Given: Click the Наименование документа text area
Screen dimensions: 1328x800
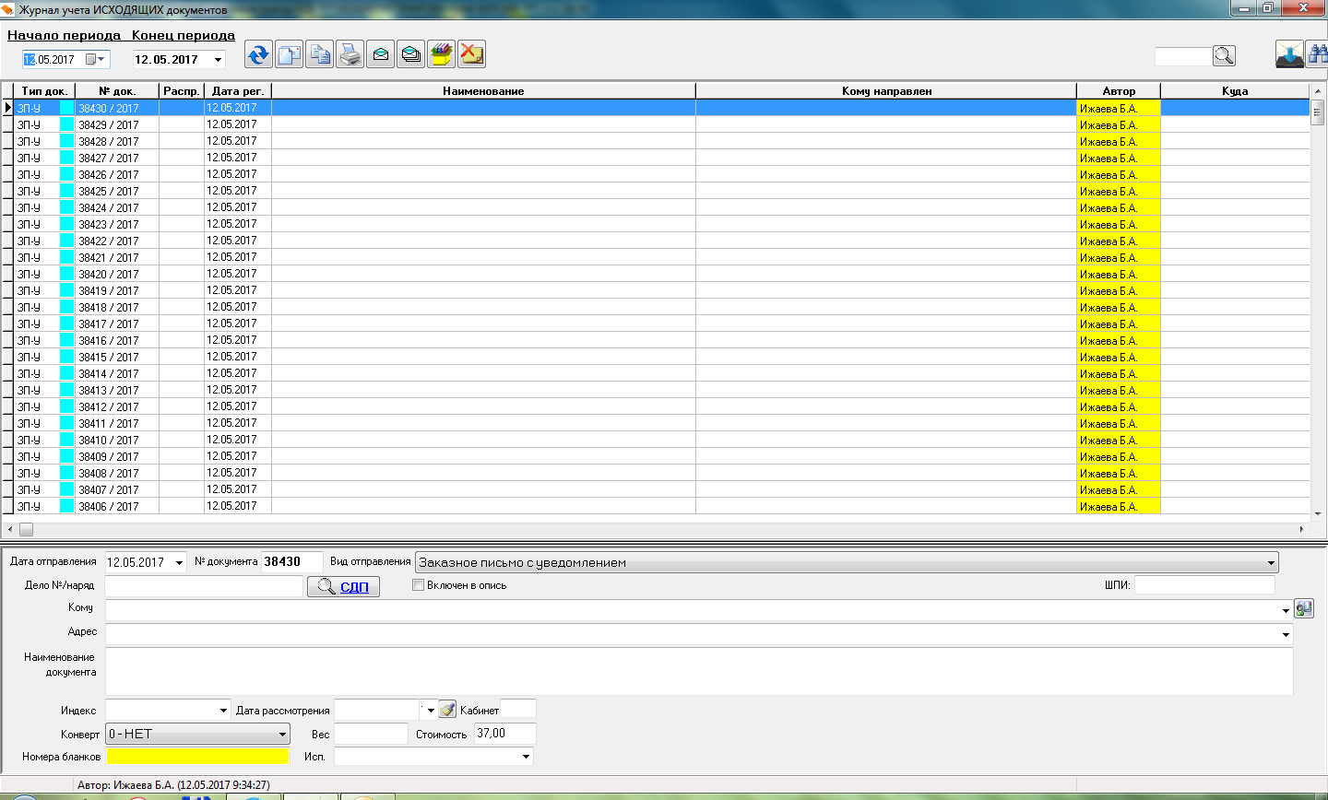Looking at the screenshot, I should coord(699,671).
